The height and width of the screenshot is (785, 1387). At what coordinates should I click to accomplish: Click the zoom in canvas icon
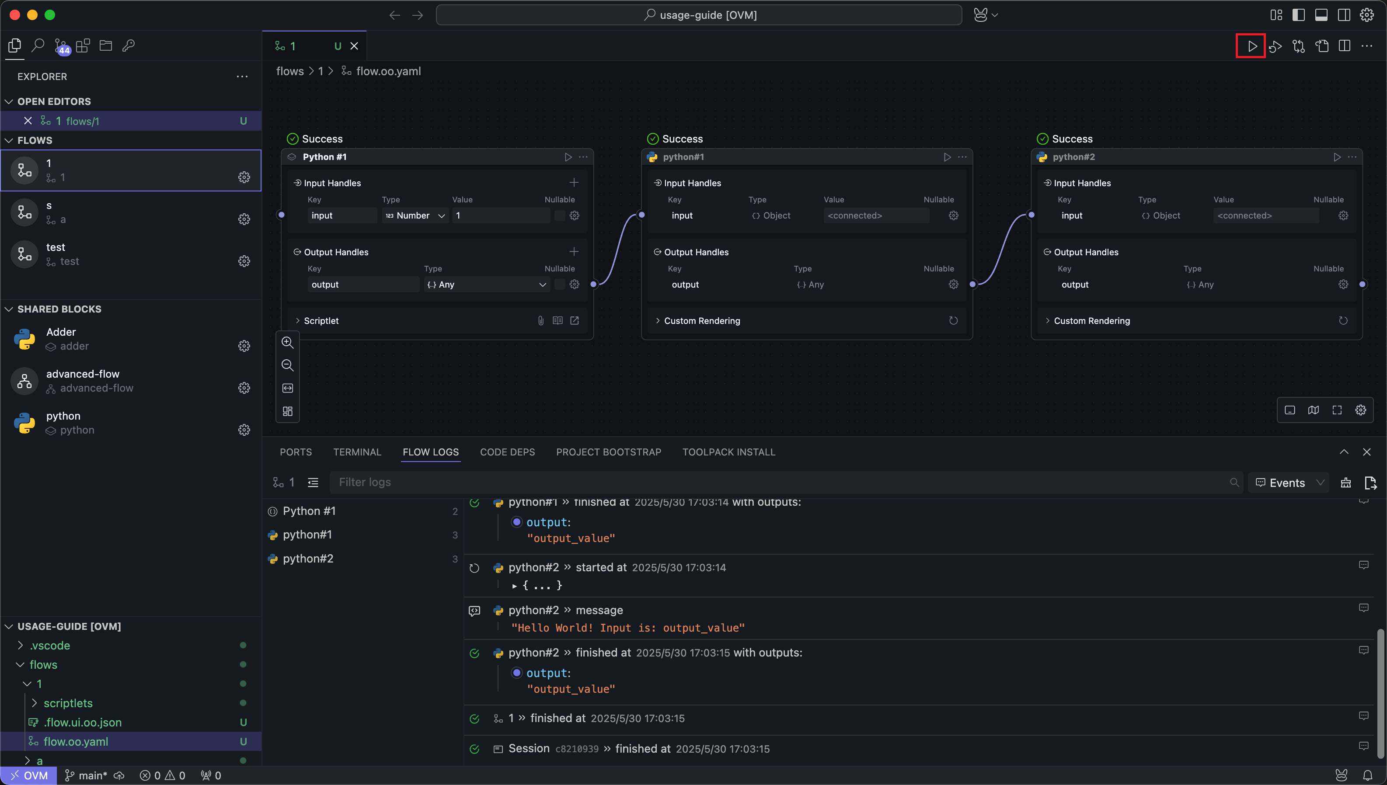coord(287,342)
